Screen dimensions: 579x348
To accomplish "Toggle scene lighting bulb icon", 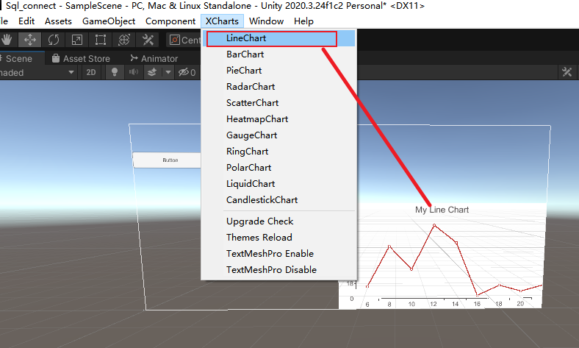I will [x=115, y=73].
